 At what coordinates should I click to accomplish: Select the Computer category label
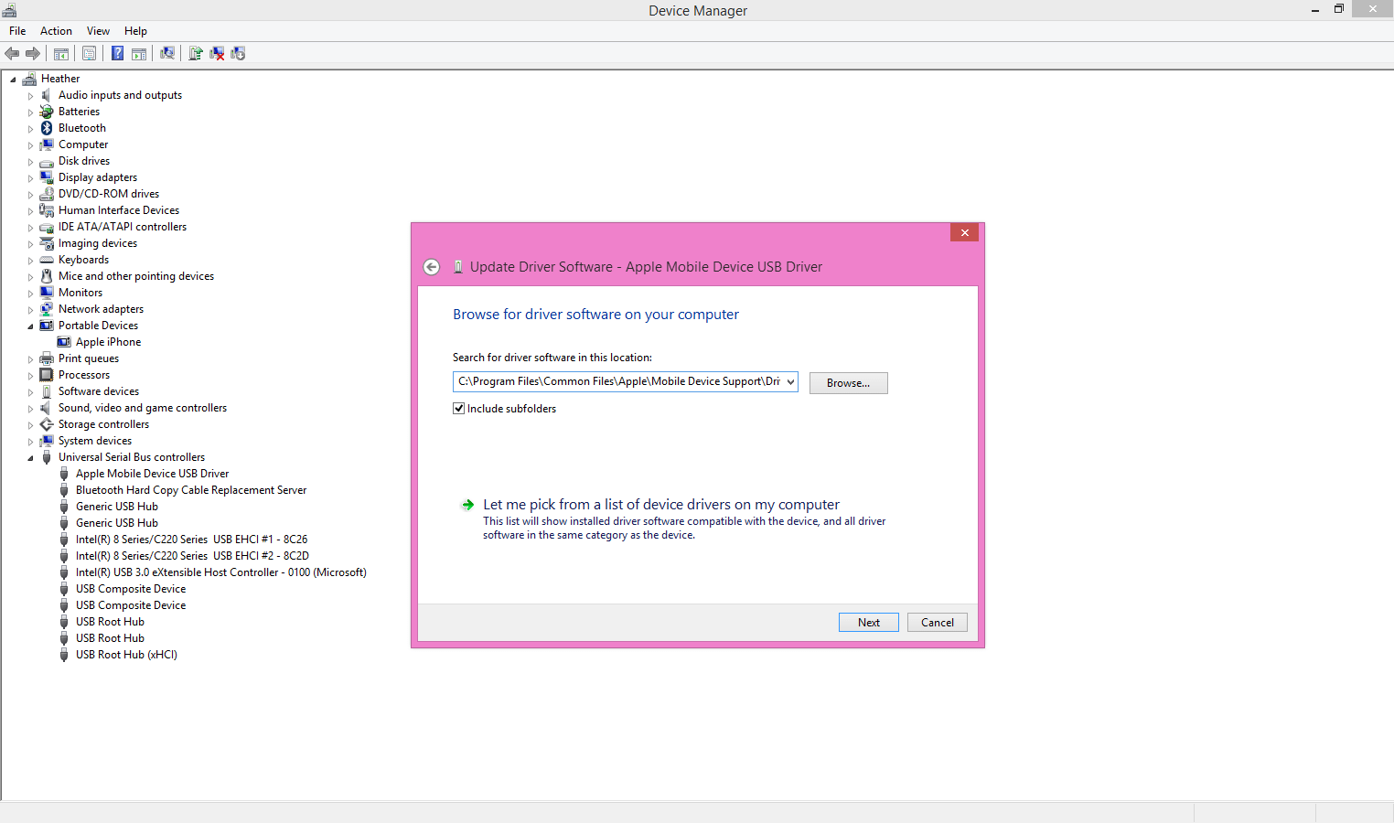(x=83, y=144)
